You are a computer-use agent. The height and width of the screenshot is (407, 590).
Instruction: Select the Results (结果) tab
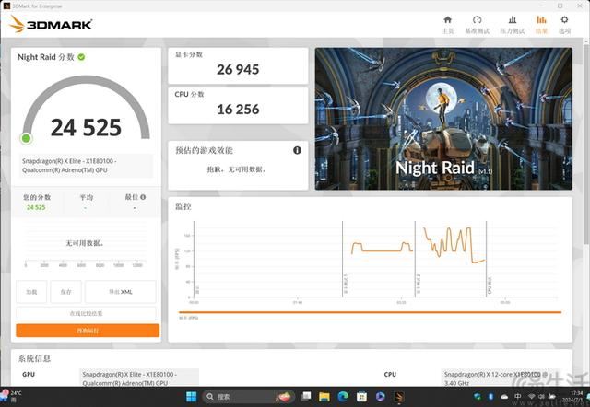coord(541,23)
